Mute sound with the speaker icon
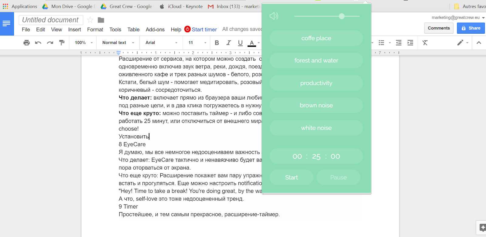Screen dimensions: 486x237 click(274, 16)
